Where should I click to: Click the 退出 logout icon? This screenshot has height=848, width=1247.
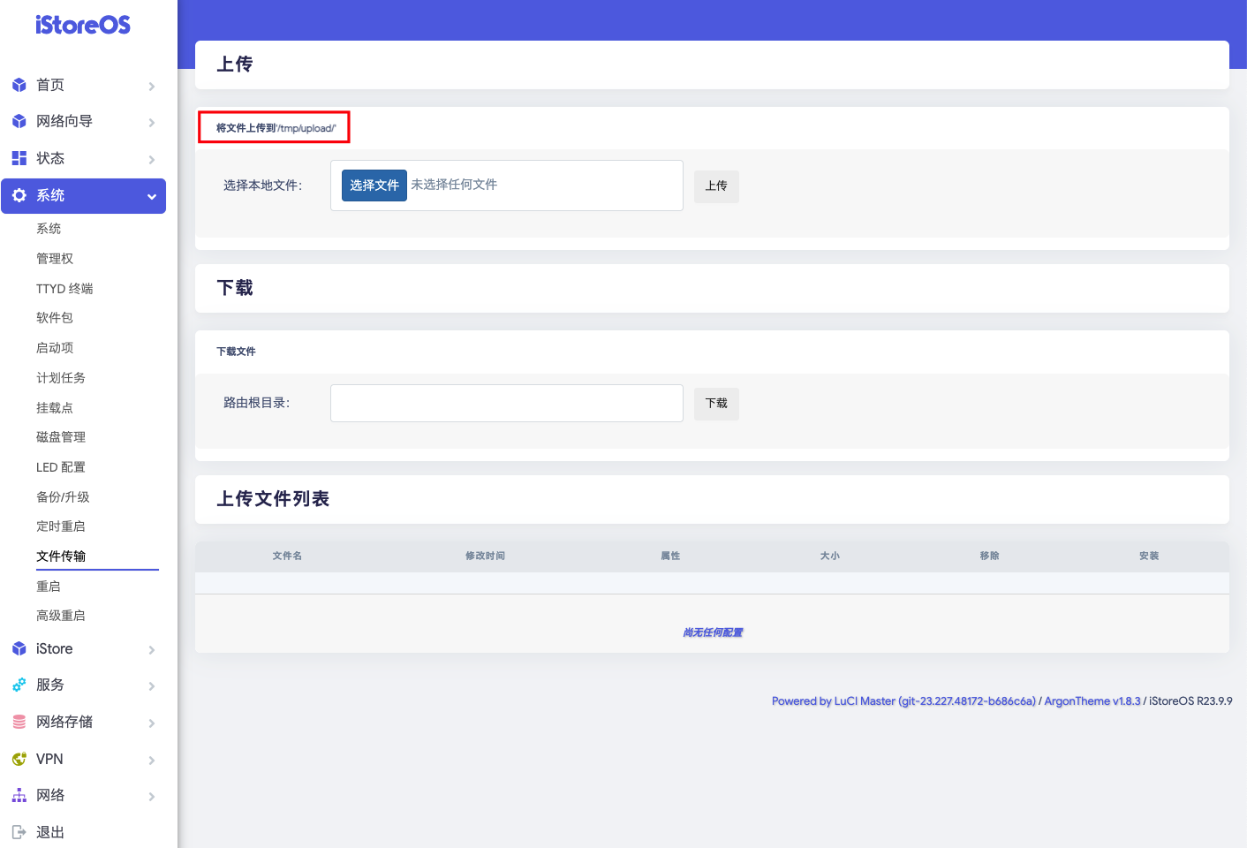pos(19,831)
